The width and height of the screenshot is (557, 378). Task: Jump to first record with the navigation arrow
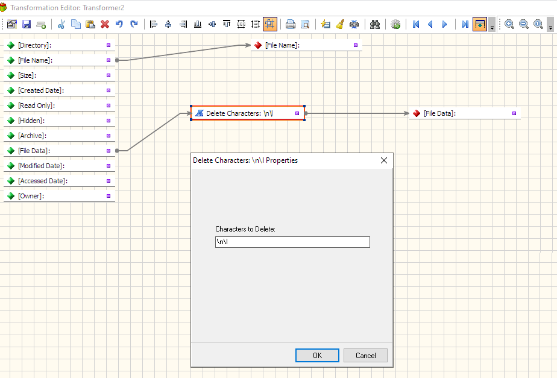point(415,24)
